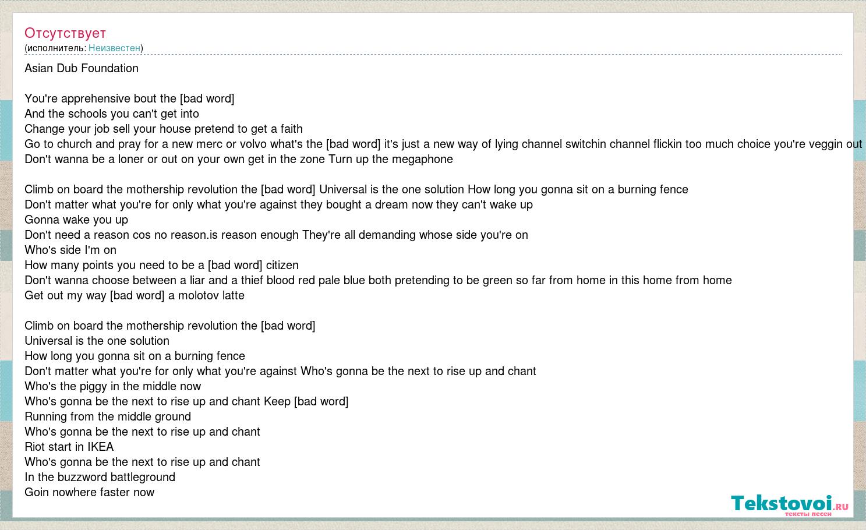Click the line 'In the buzzword battleground'
Screen dimensions: 866x530
click(x=100, y=477)
